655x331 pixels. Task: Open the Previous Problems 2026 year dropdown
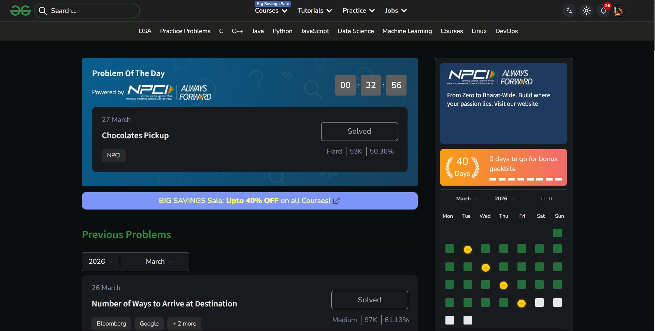[x=101, y=262]
